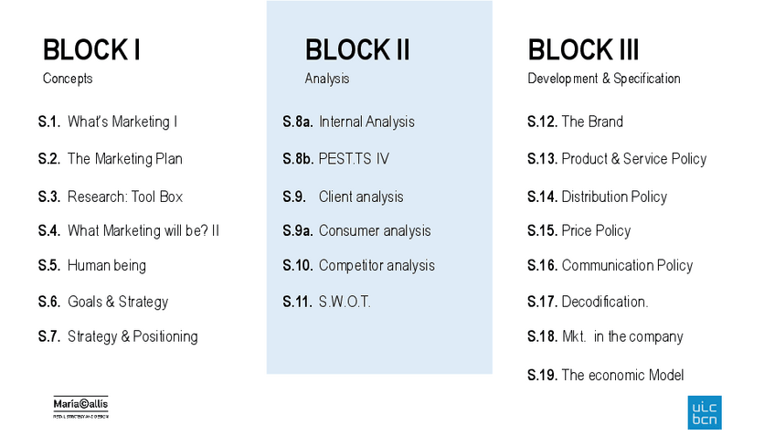Open S.13 Product & Service Policy
This screenshot has height=436, width=775.
click(x=617, y=159)
